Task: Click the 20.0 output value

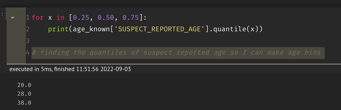Action: (24, 85)
